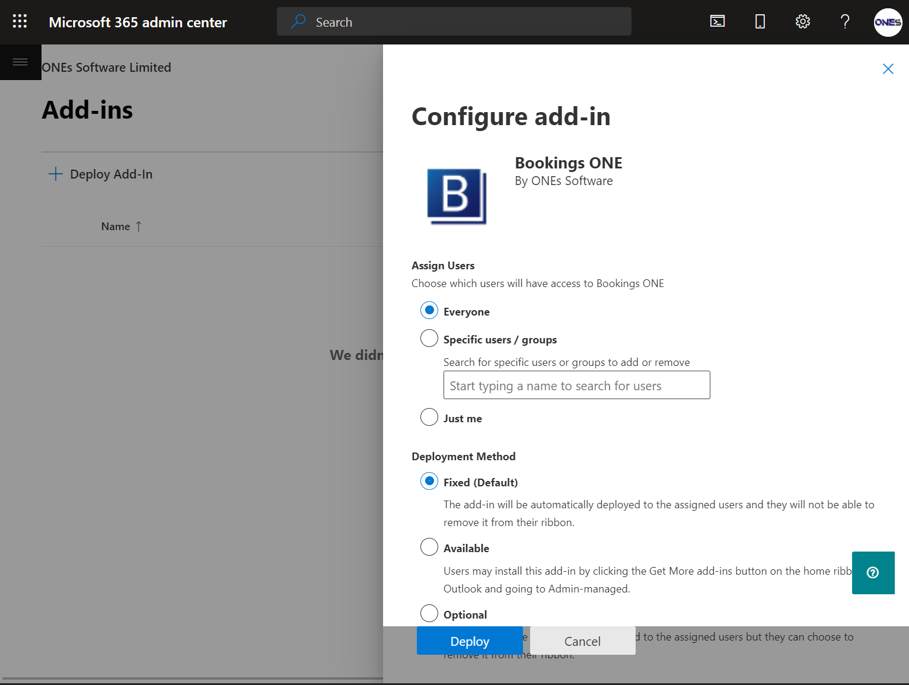The width and height of the screenshot is (909, 685).
Task: Choose the Optional deployment method
Action: (429, 613)
